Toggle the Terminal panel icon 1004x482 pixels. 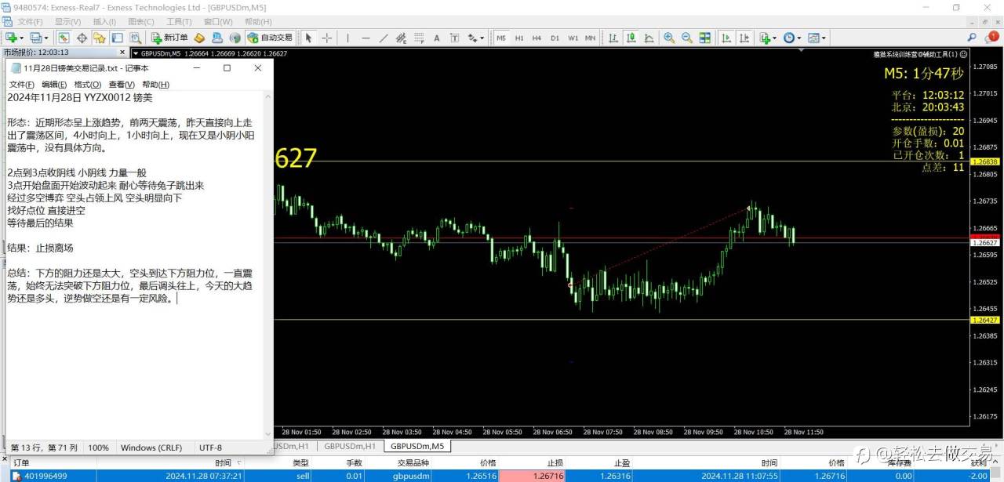[x=117, y=38]
